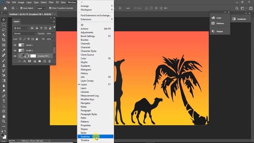Select the Lasso tool
254x143 pixels.
click(4, 30)
